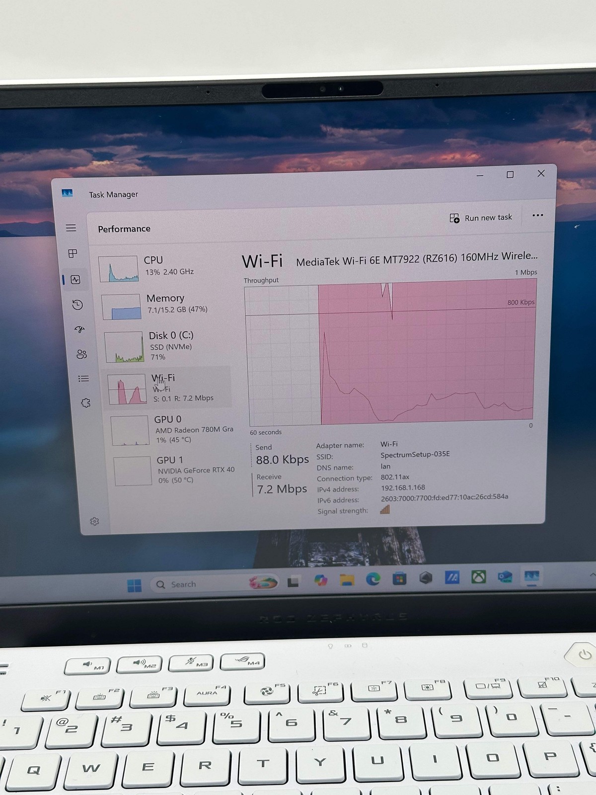The width and height of the screenshot is (596, 795).
Task: Click the signal strength bars icon
Action: [385, 509]
